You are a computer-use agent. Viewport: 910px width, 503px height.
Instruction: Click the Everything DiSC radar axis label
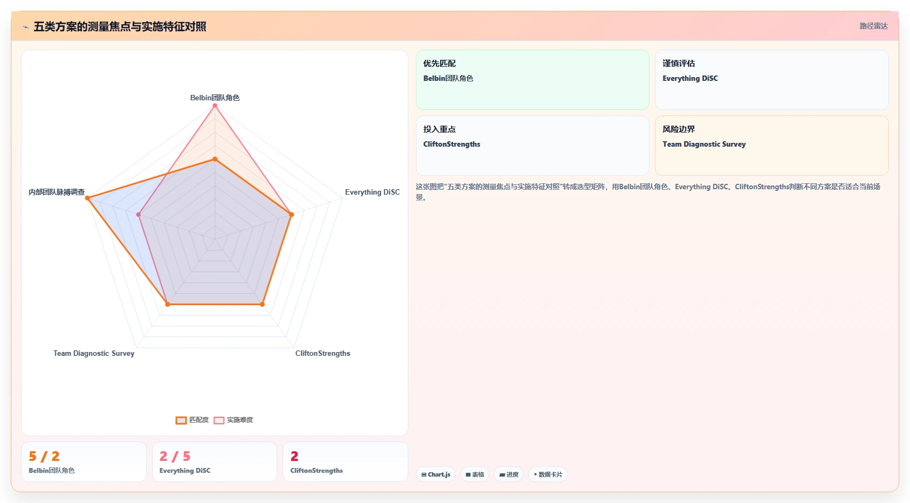click(372, 192)
